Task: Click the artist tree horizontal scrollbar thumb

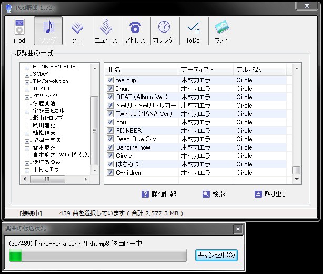Action: click(47, 179)
